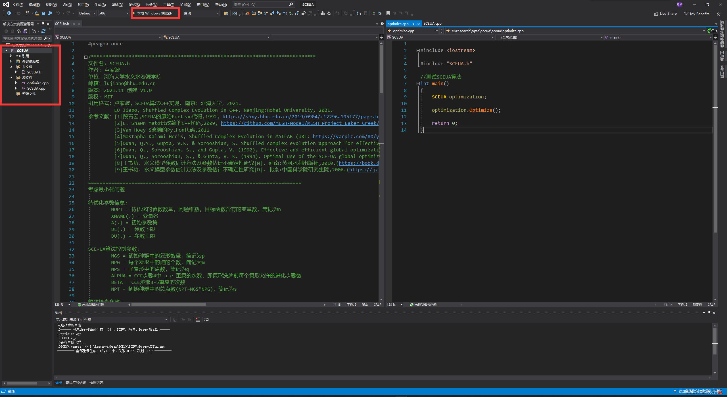
Task: Click the left editor horizontal scrollbar thumb
Action: coord(168,305)
